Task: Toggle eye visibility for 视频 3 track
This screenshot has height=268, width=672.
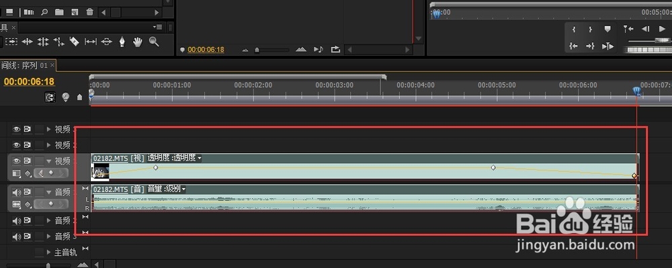Action: pos(16,129)
